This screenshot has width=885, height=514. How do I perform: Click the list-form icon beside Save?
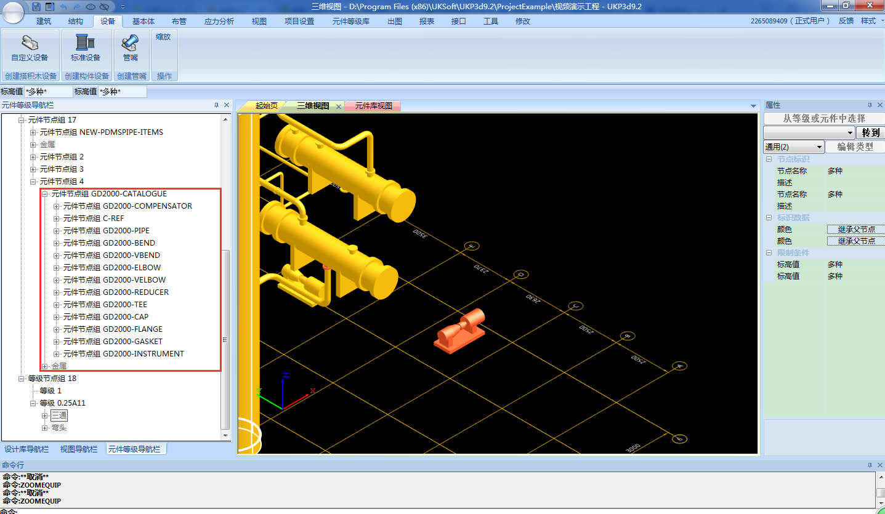tap(49, 6)
